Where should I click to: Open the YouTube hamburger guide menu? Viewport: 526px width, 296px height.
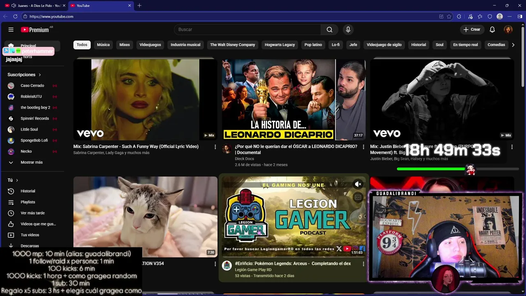pyautogui.click(x=11, y=30)
